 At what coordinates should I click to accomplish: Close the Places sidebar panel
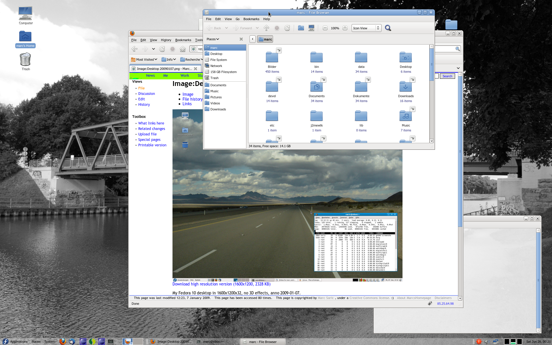(x=241, y=39)
